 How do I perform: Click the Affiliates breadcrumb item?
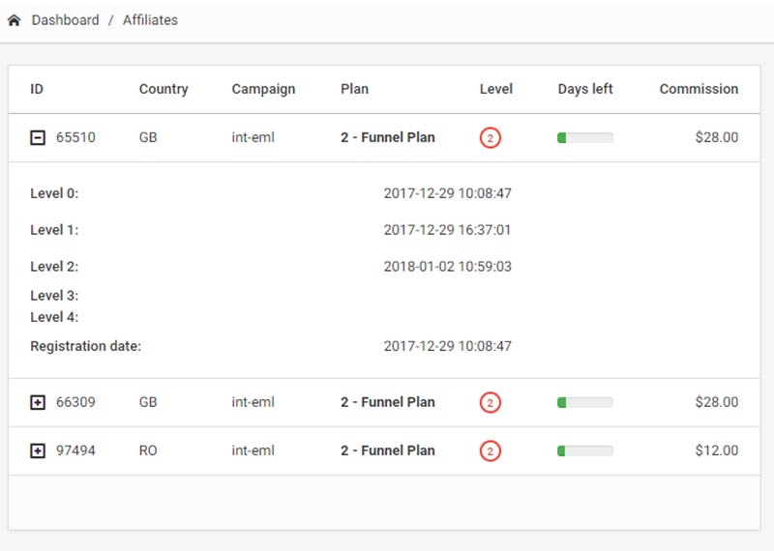(x=150, y=20)
